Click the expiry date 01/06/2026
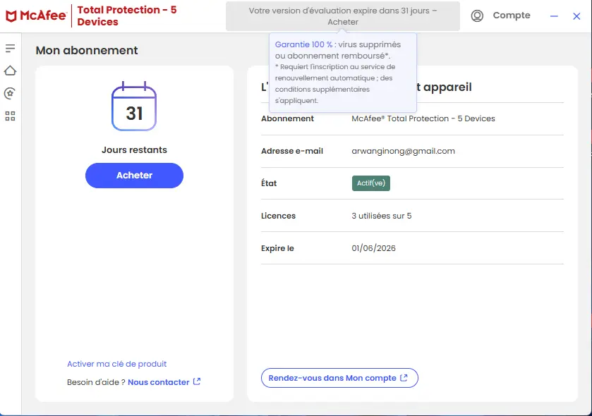Image resolution: width=592 pixels, height=416 pixels. click(374, 248)
